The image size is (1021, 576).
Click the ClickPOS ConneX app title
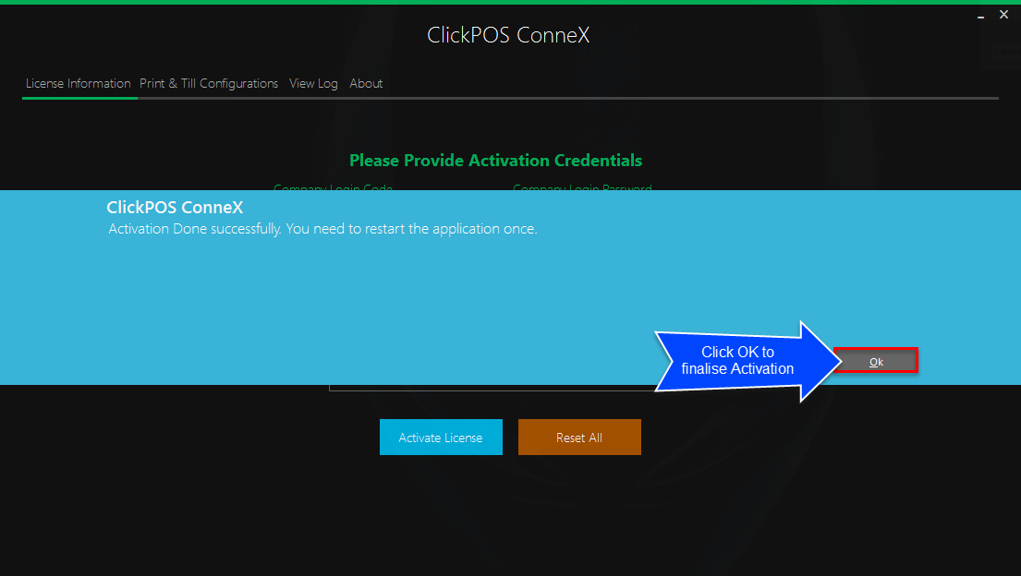tap(508, 35)
